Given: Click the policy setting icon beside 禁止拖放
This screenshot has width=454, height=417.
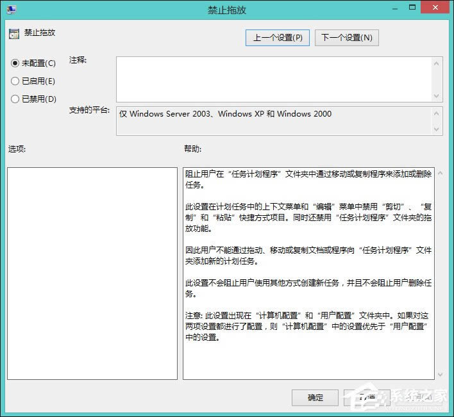Looking at the screenshot, I should [x=13, y=33].
